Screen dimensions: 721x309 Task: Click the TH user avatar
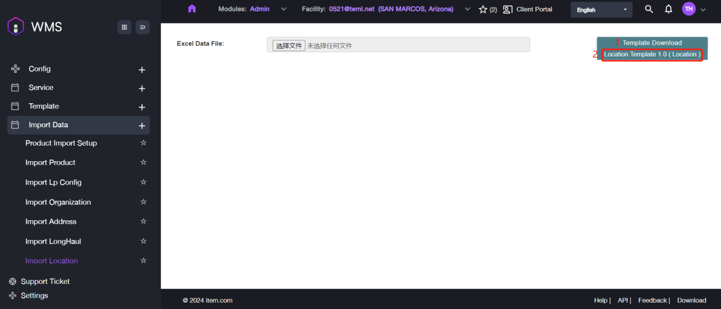point(688,9)
